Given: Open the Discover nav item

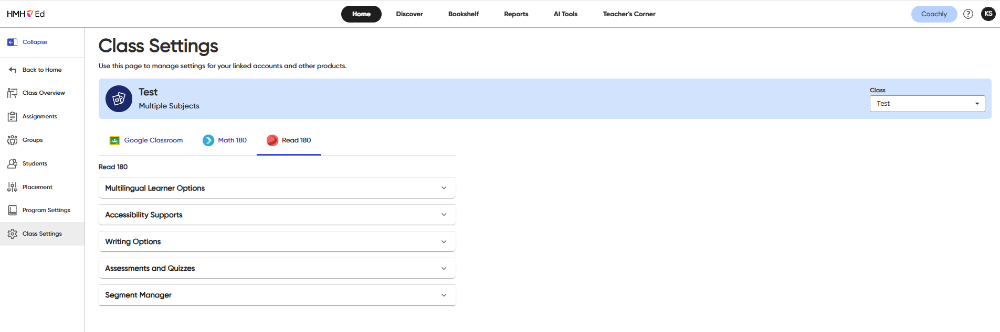Looking at the screenshot, I should 409,14.
